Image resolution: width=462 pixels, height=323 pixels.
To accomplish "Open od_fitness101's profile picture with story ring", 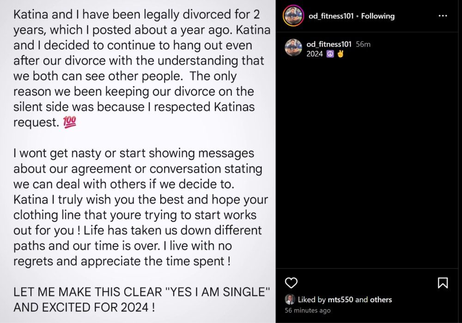I will pos(293,15).
